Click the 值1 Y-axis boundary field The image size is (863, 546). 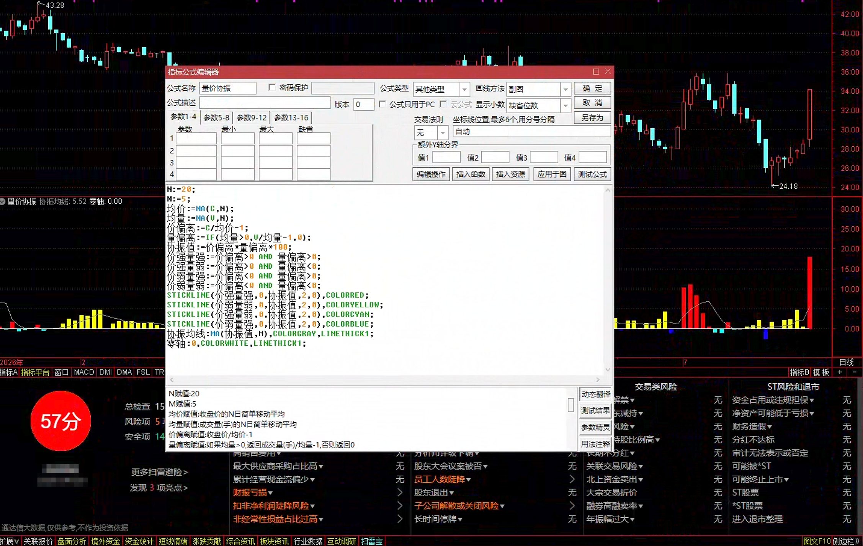pos(446,157)
